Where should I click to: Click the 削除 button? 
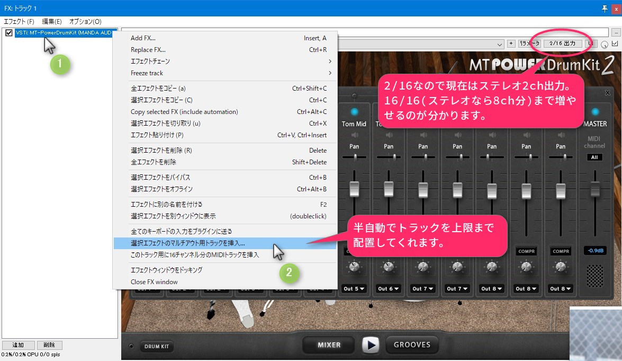pos(49,345)
